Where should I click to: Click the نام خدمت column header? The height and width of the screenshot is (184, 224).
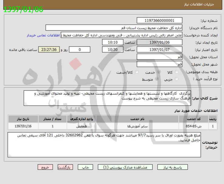coord(137,119)
